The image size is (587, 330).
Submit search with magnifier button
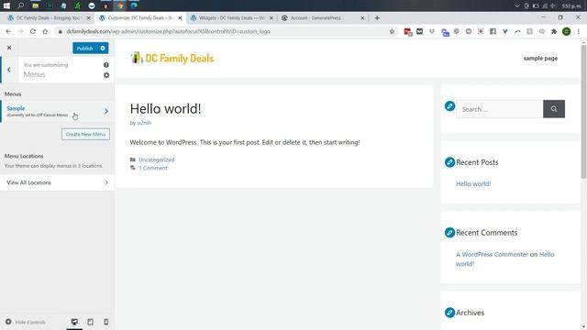click(554, 109)
